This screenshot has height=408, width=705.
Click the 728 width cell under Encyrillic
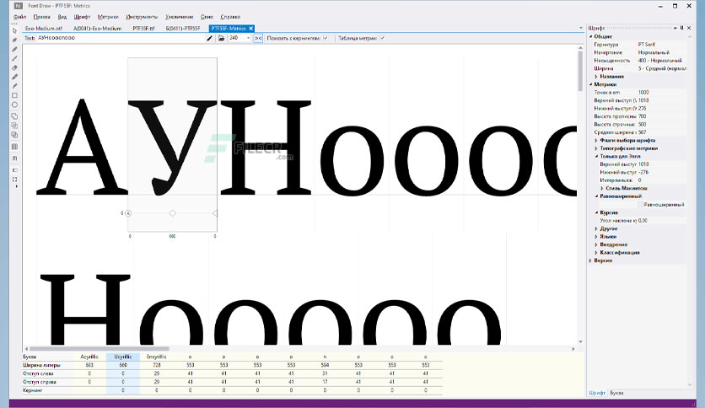[x=157, y=365]
